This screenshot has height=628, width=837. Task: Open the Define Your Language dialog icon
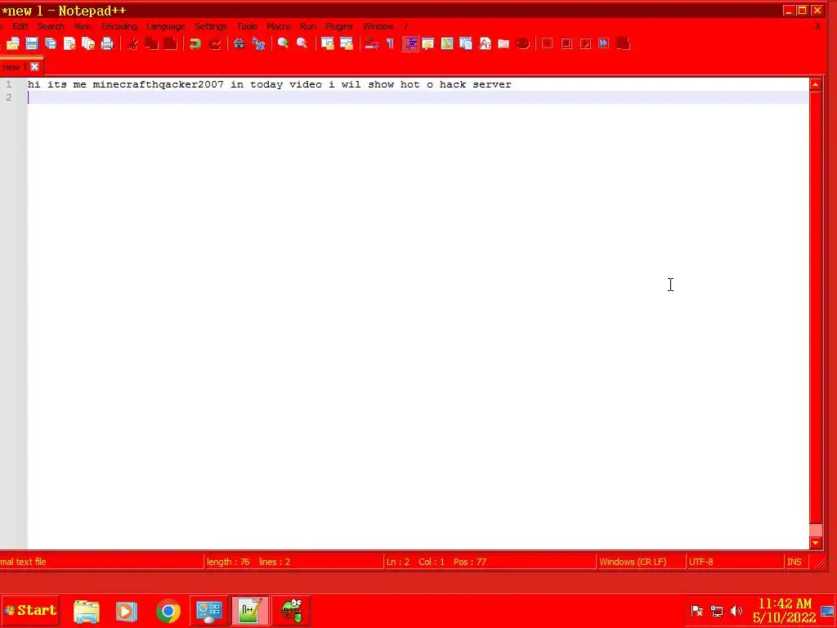[428, 44]
